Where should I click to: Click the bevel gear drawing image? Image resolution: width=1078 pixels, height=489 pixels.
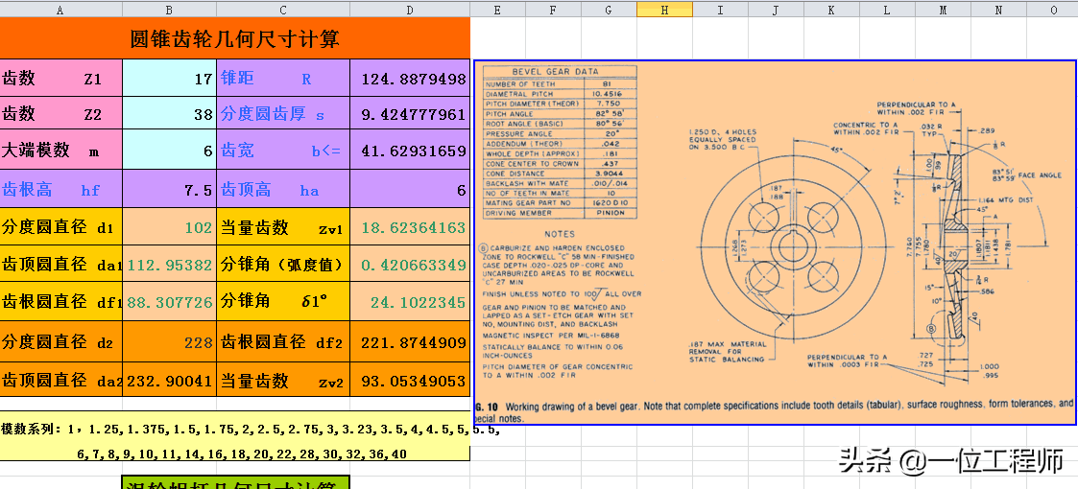pyautogui.click(x=775, y=243)
